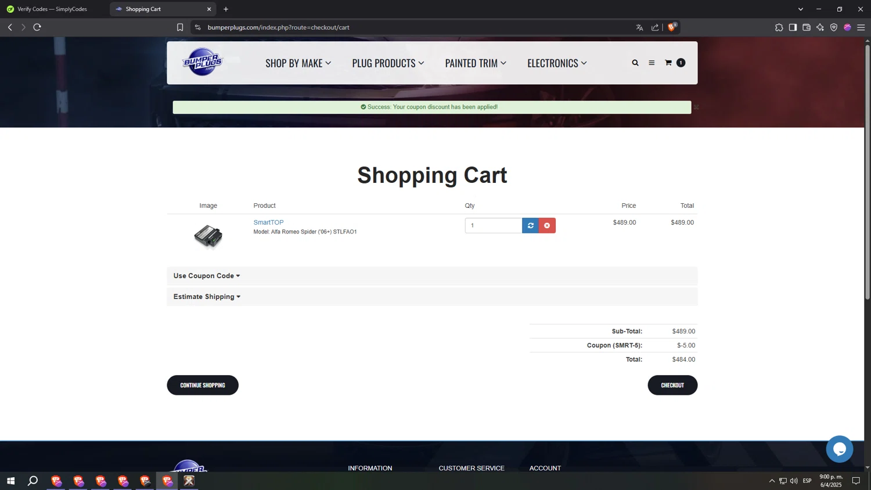Open the live chat bubble
871x490 pixels.
[840, 449]
